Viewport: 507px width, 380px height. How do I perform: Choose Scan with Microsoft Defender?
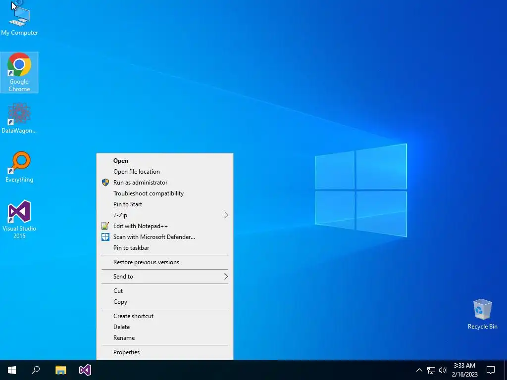tap(165, 237)
